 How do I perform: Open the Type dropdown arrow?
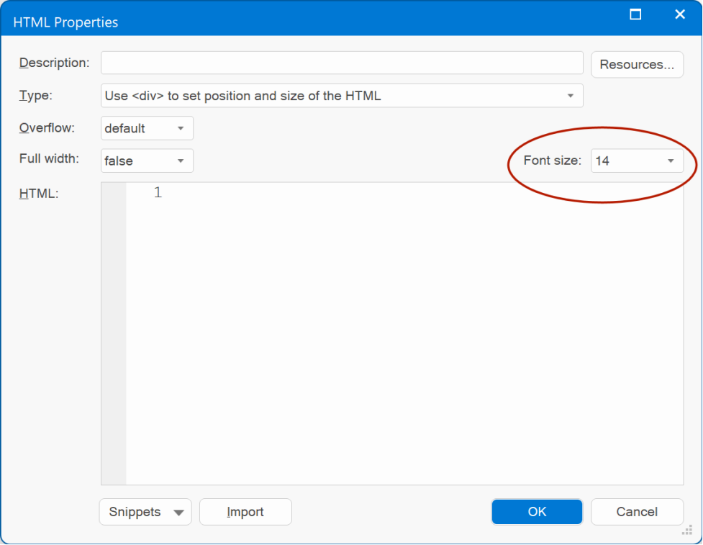point(571,96)
